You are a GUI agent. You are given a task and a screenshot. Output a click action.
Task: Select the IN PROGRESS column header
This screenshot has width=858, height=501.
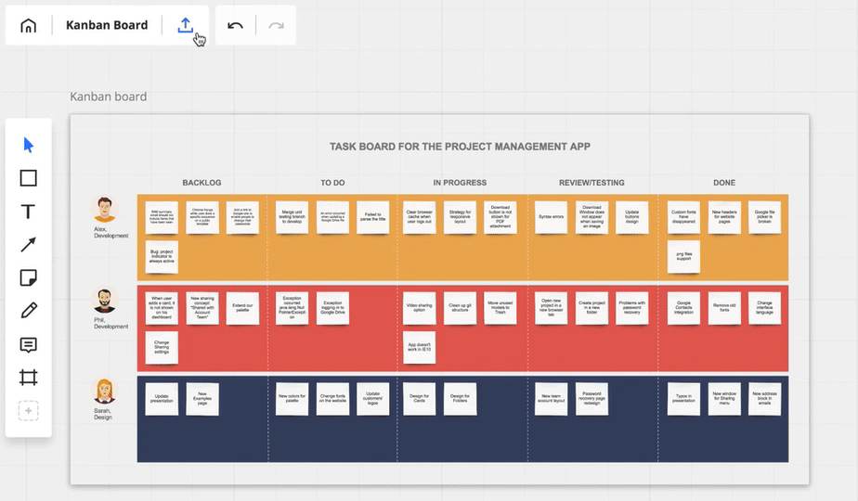tap(460, 183)
